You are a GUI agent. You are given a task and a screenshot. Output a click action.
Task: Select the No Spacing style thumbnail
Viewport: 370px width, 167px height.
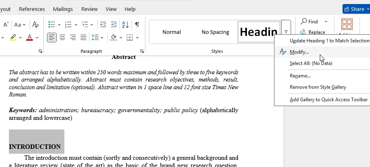pos(215,32)
